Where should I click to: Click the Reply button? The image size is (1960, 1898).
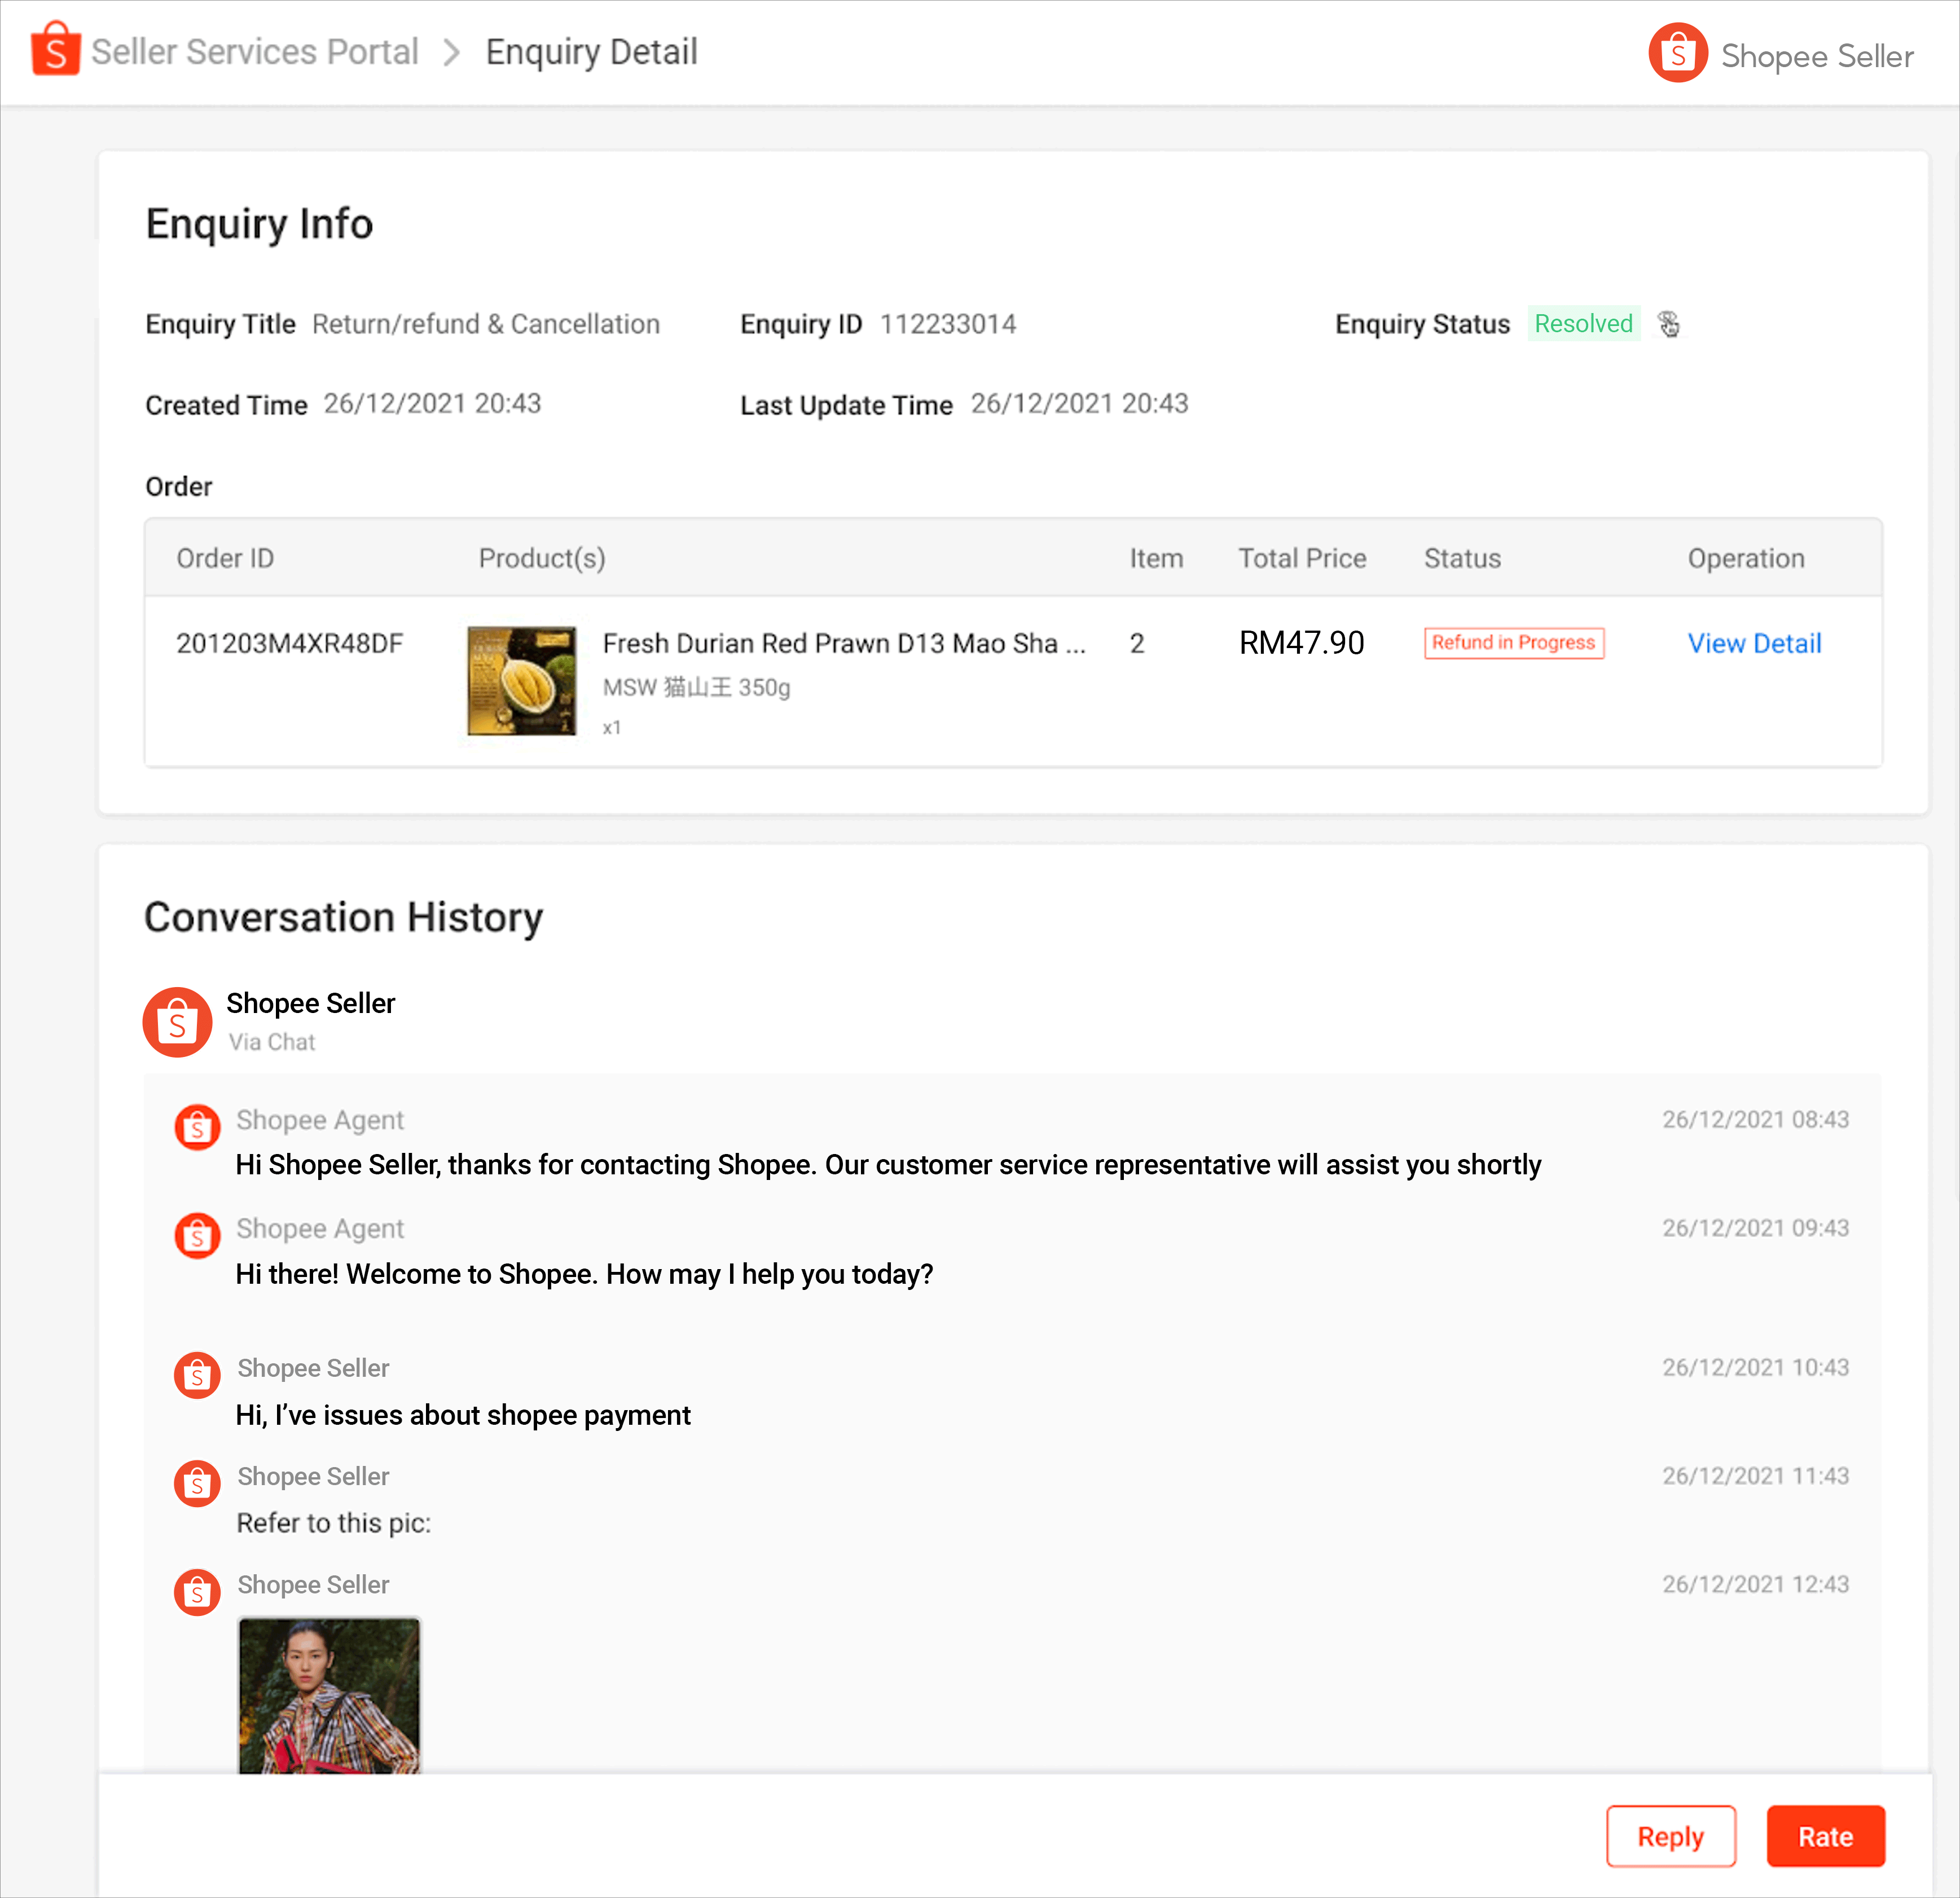(1670, 1836)
